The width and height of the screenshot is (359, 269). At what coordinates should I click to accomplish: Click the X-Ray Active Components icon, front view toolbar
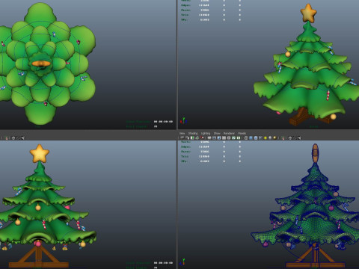point(18,137)
